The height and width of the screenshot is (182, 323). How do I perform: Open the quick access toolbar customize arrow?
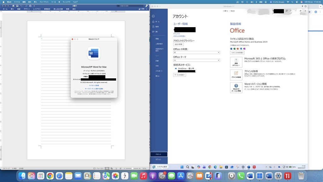[34, 6]
